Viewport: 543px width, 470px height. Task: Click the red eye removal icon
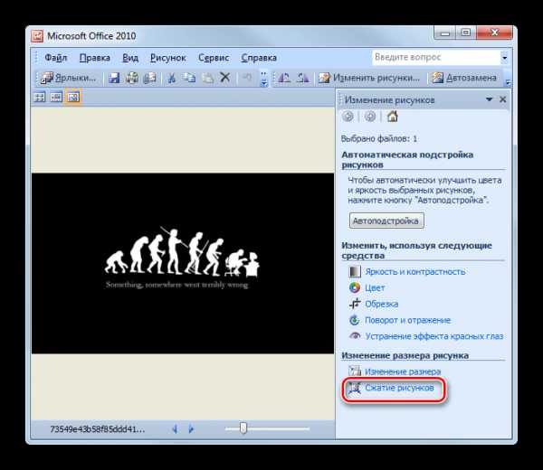355,336
